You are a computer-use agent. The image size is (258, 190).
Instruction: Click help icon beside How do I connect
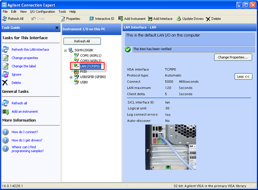click(x=5, y=132)
